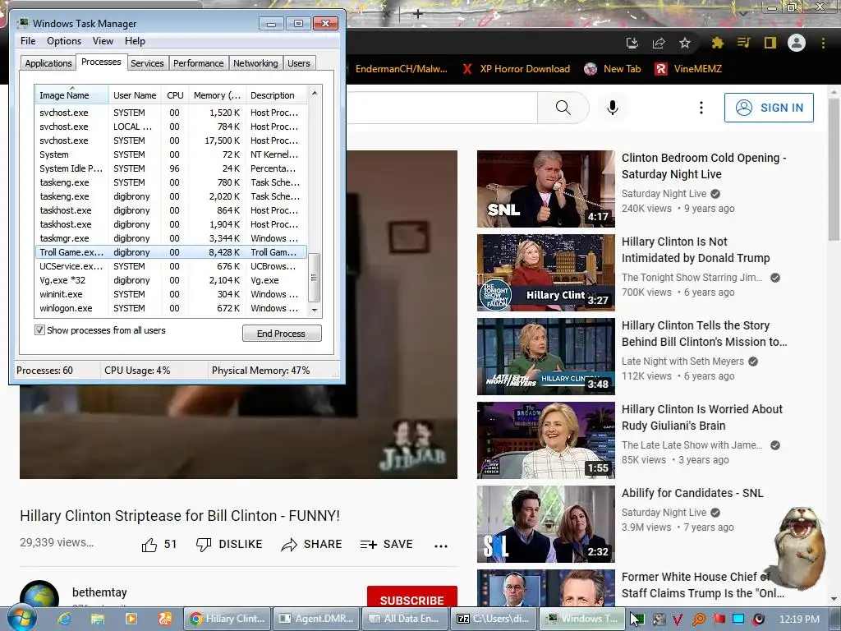Click the thumbs-up like icon
Image resolution: width=841 pixels, height=631 pixels.
click(x=149, y=545)
